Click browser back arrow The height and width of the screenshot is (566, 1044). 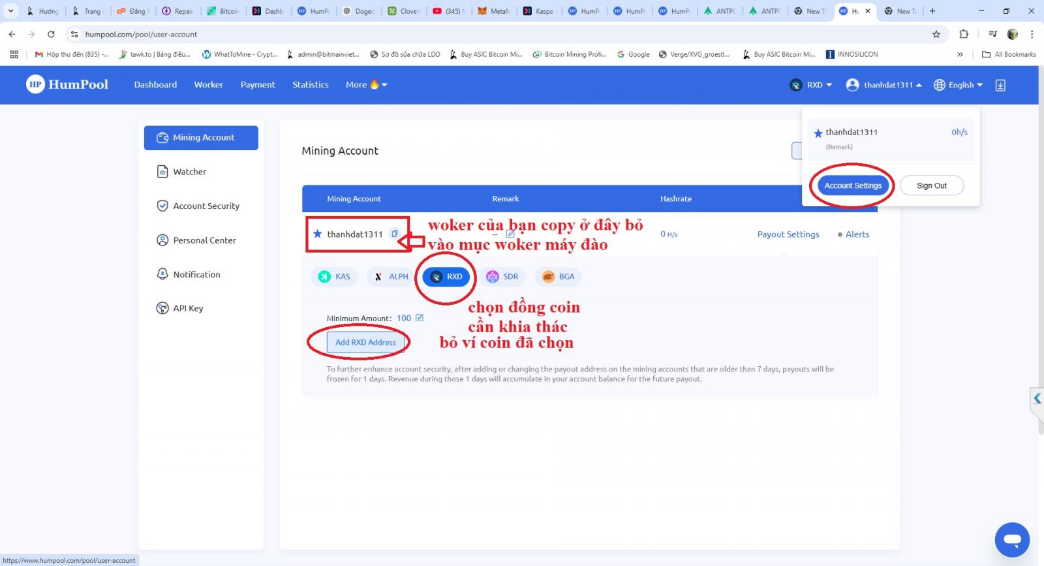(12, 34)
